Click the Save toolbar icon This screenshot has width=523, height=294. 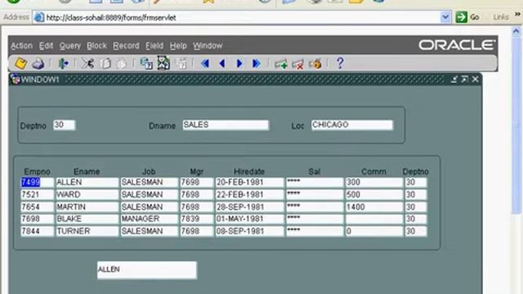tap(20, 63)
